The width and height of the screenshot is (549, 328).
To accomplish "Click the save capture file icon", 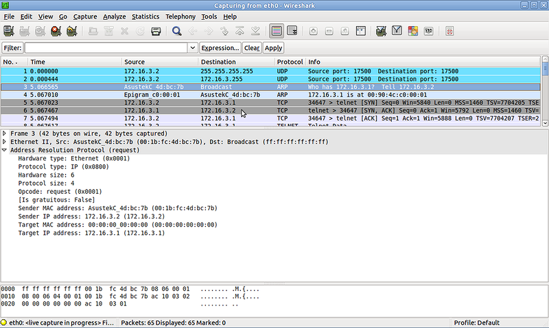I will (108, 31).
